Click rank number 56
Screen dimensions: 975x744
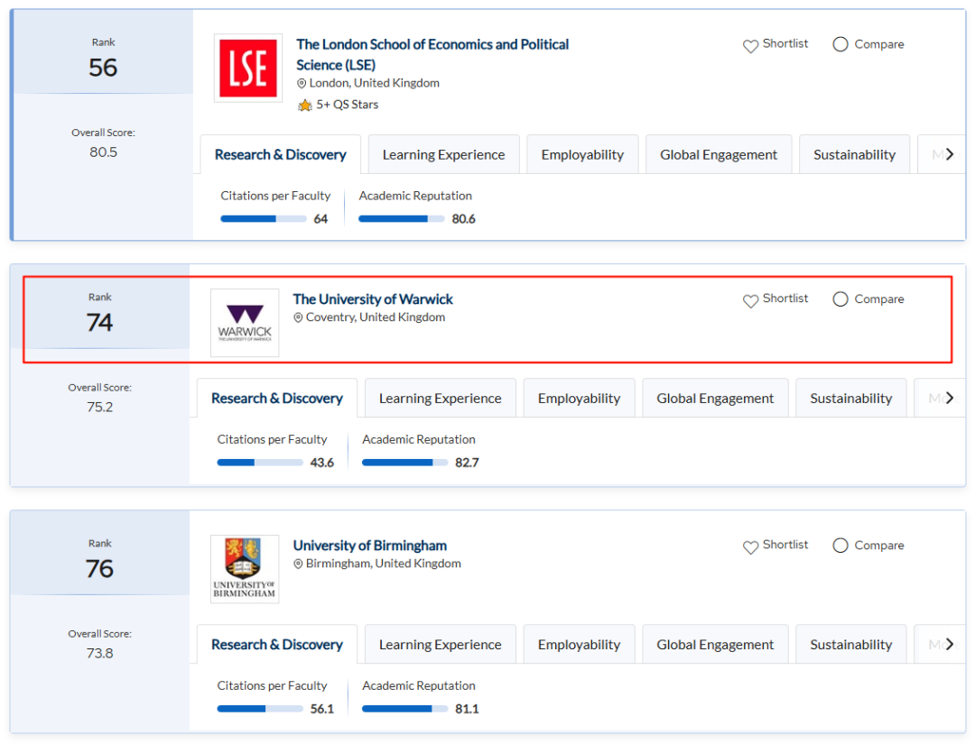coord(103,68)
